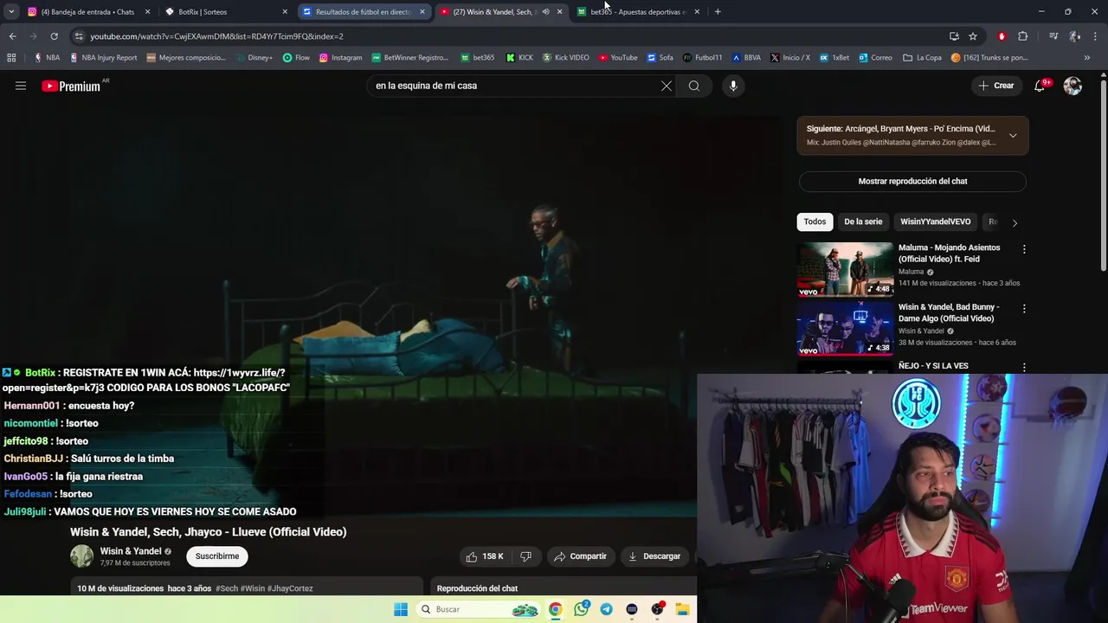This screenshot has height=623, width=1108.
Task: Open options for Dame Algo video
Action: 1024,308
